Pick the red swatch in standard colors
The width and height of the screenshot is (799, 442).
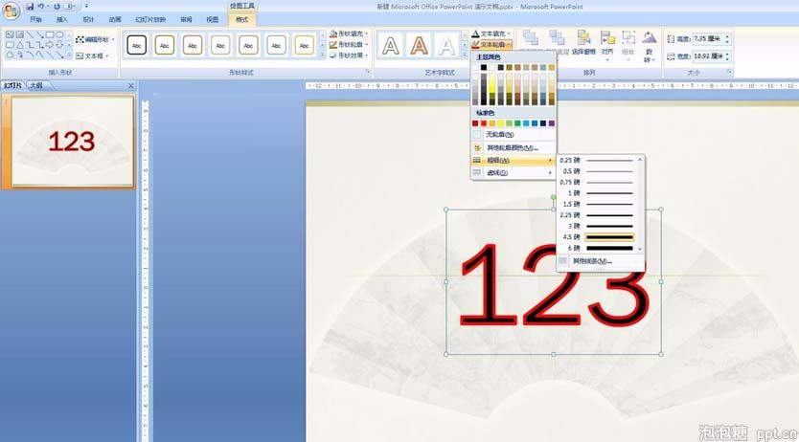pyautogui.click(x=484, y=123)
